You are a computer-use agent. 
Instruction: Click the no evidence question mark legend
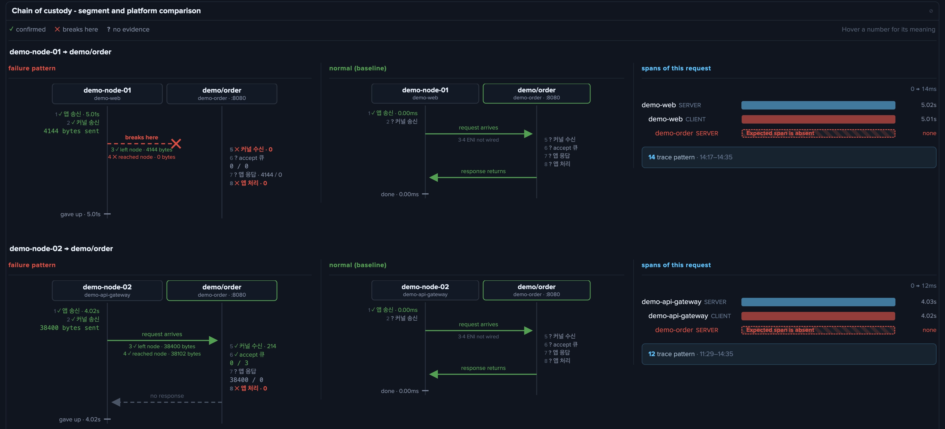point(109,29)
